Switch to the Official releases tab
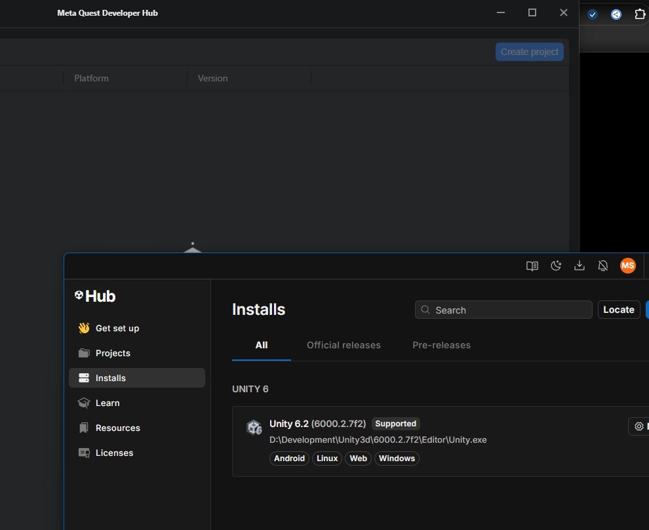This screenshot has width=649, height=530. tap(344, 345)
